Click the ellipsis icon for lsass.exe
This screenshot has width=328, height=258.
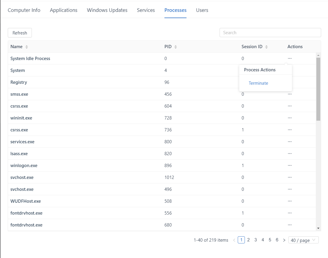(290, 154)
